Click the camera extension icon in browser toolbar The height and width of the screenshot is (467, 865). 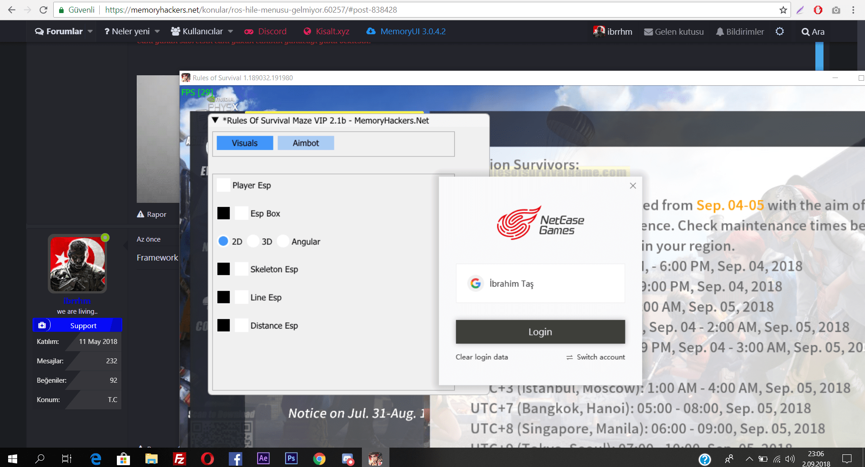point(836,10)
